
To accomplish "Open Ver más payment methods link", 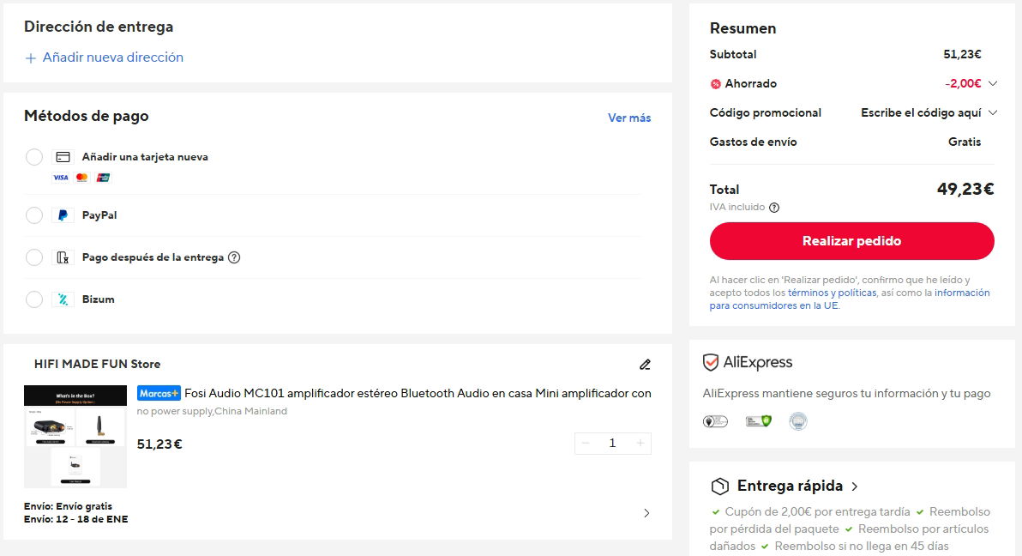I will point(629,118).
